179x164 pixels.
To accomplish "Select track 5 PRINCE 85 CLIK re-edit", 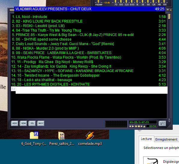I will [89, 35].
